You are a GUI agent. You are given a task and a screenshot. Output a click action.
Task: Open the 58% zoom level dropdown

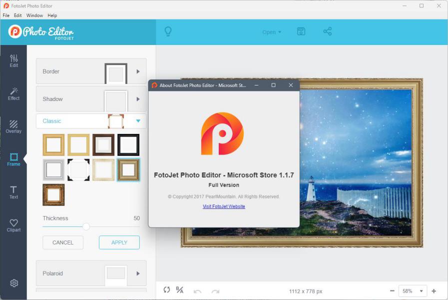[413, 291]
